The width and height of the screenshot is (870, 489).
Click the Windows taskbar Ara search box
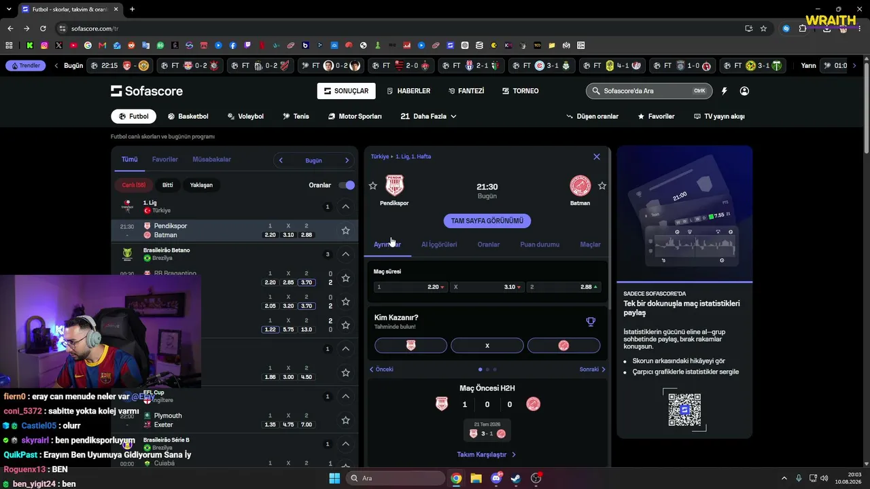point(396,478)
